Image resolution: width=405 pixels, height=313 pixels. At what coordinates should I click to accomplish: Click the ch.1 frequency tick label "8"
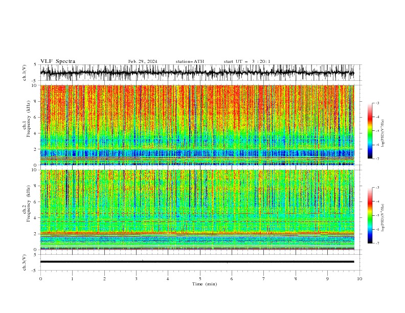coord(36,101)
